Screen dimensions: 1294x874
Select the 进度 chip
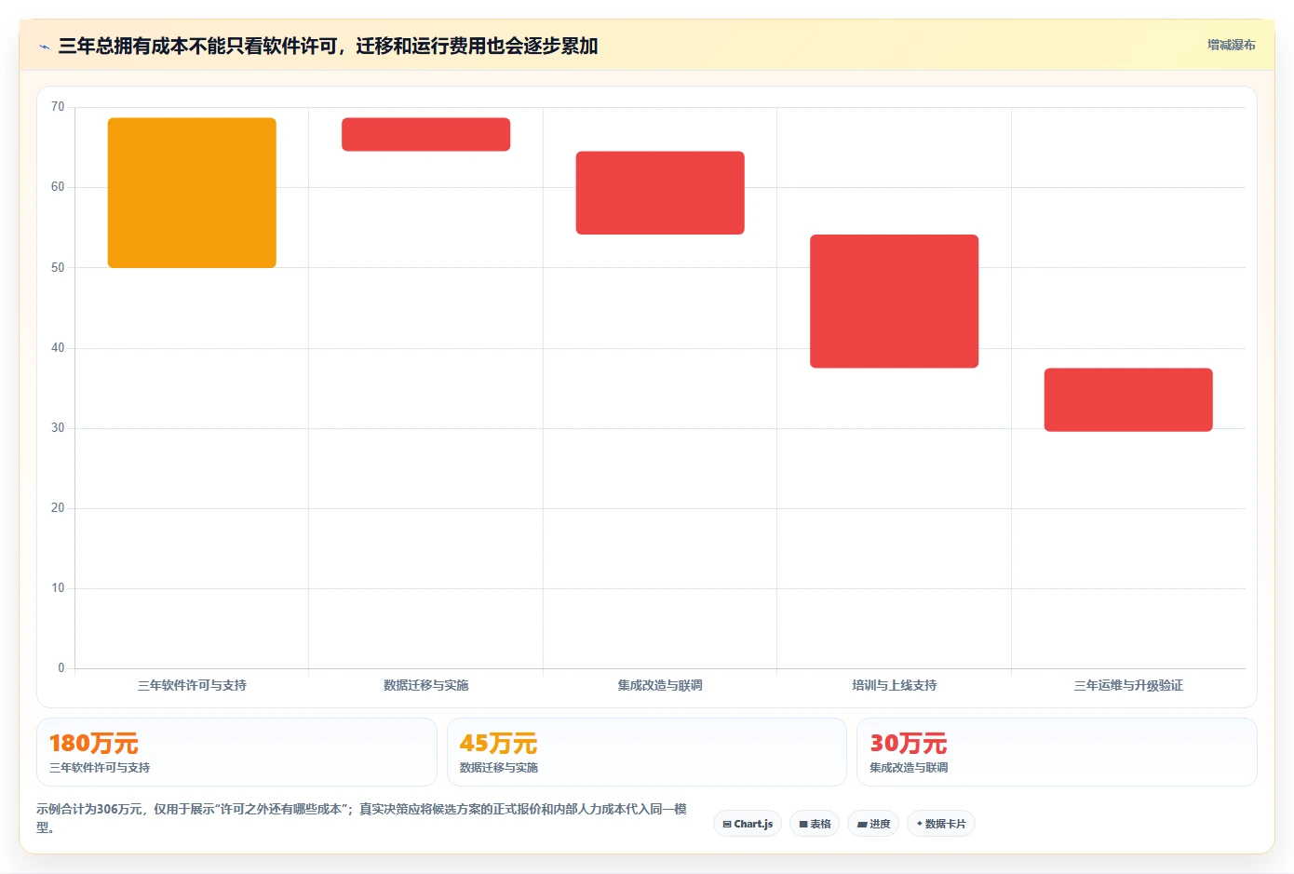[x=873, y=824]
